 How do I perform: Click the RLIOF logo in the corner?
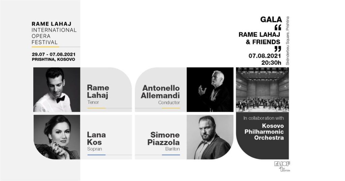coord(282,166)
